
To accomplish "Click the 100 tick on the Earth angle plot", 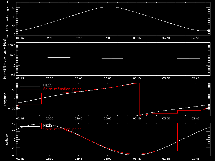I will coord(13,17).
